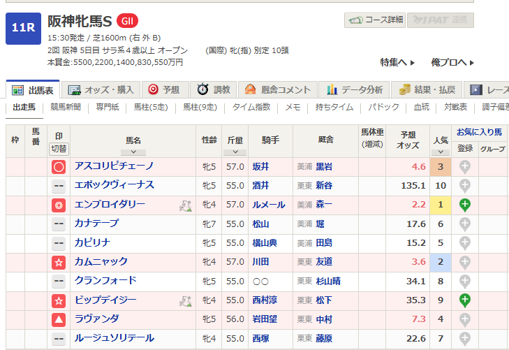Screen dimensions: 509x350
Task: Click the horse icon beside エンブロイダリー
Action: 186,206
